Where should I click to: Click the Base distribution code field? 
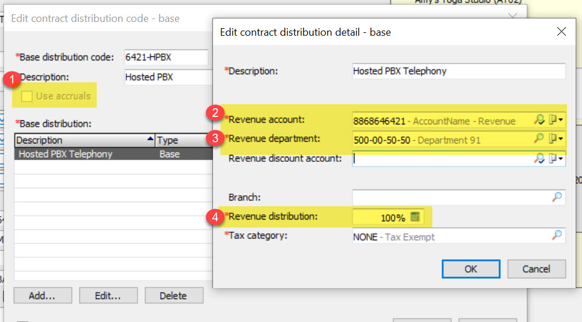(x=166, y=57)
